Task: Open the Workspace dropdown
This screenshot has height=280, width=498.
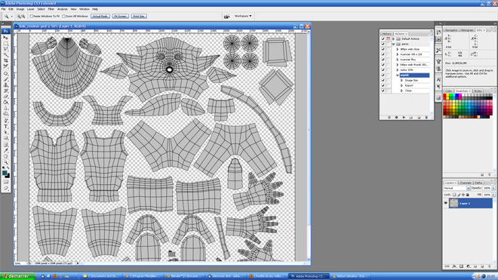Action: click(243, 16)
